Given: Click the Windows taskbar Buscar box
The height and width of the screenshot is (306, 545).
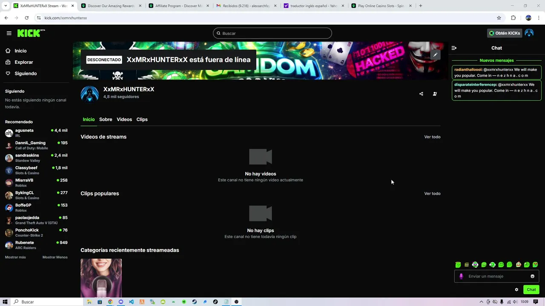Looking at the screenshot, I should point(46,302).
